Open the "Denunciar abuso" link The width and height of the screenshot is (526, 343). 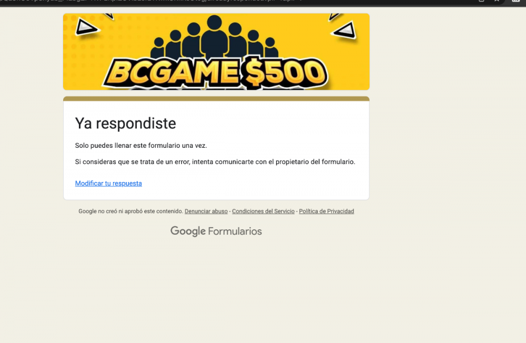[206, 211]
